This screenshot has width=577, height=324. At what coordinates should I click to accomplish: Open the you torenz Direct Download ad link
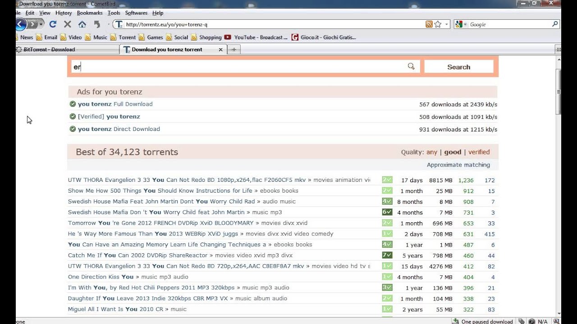pos(119,129)
